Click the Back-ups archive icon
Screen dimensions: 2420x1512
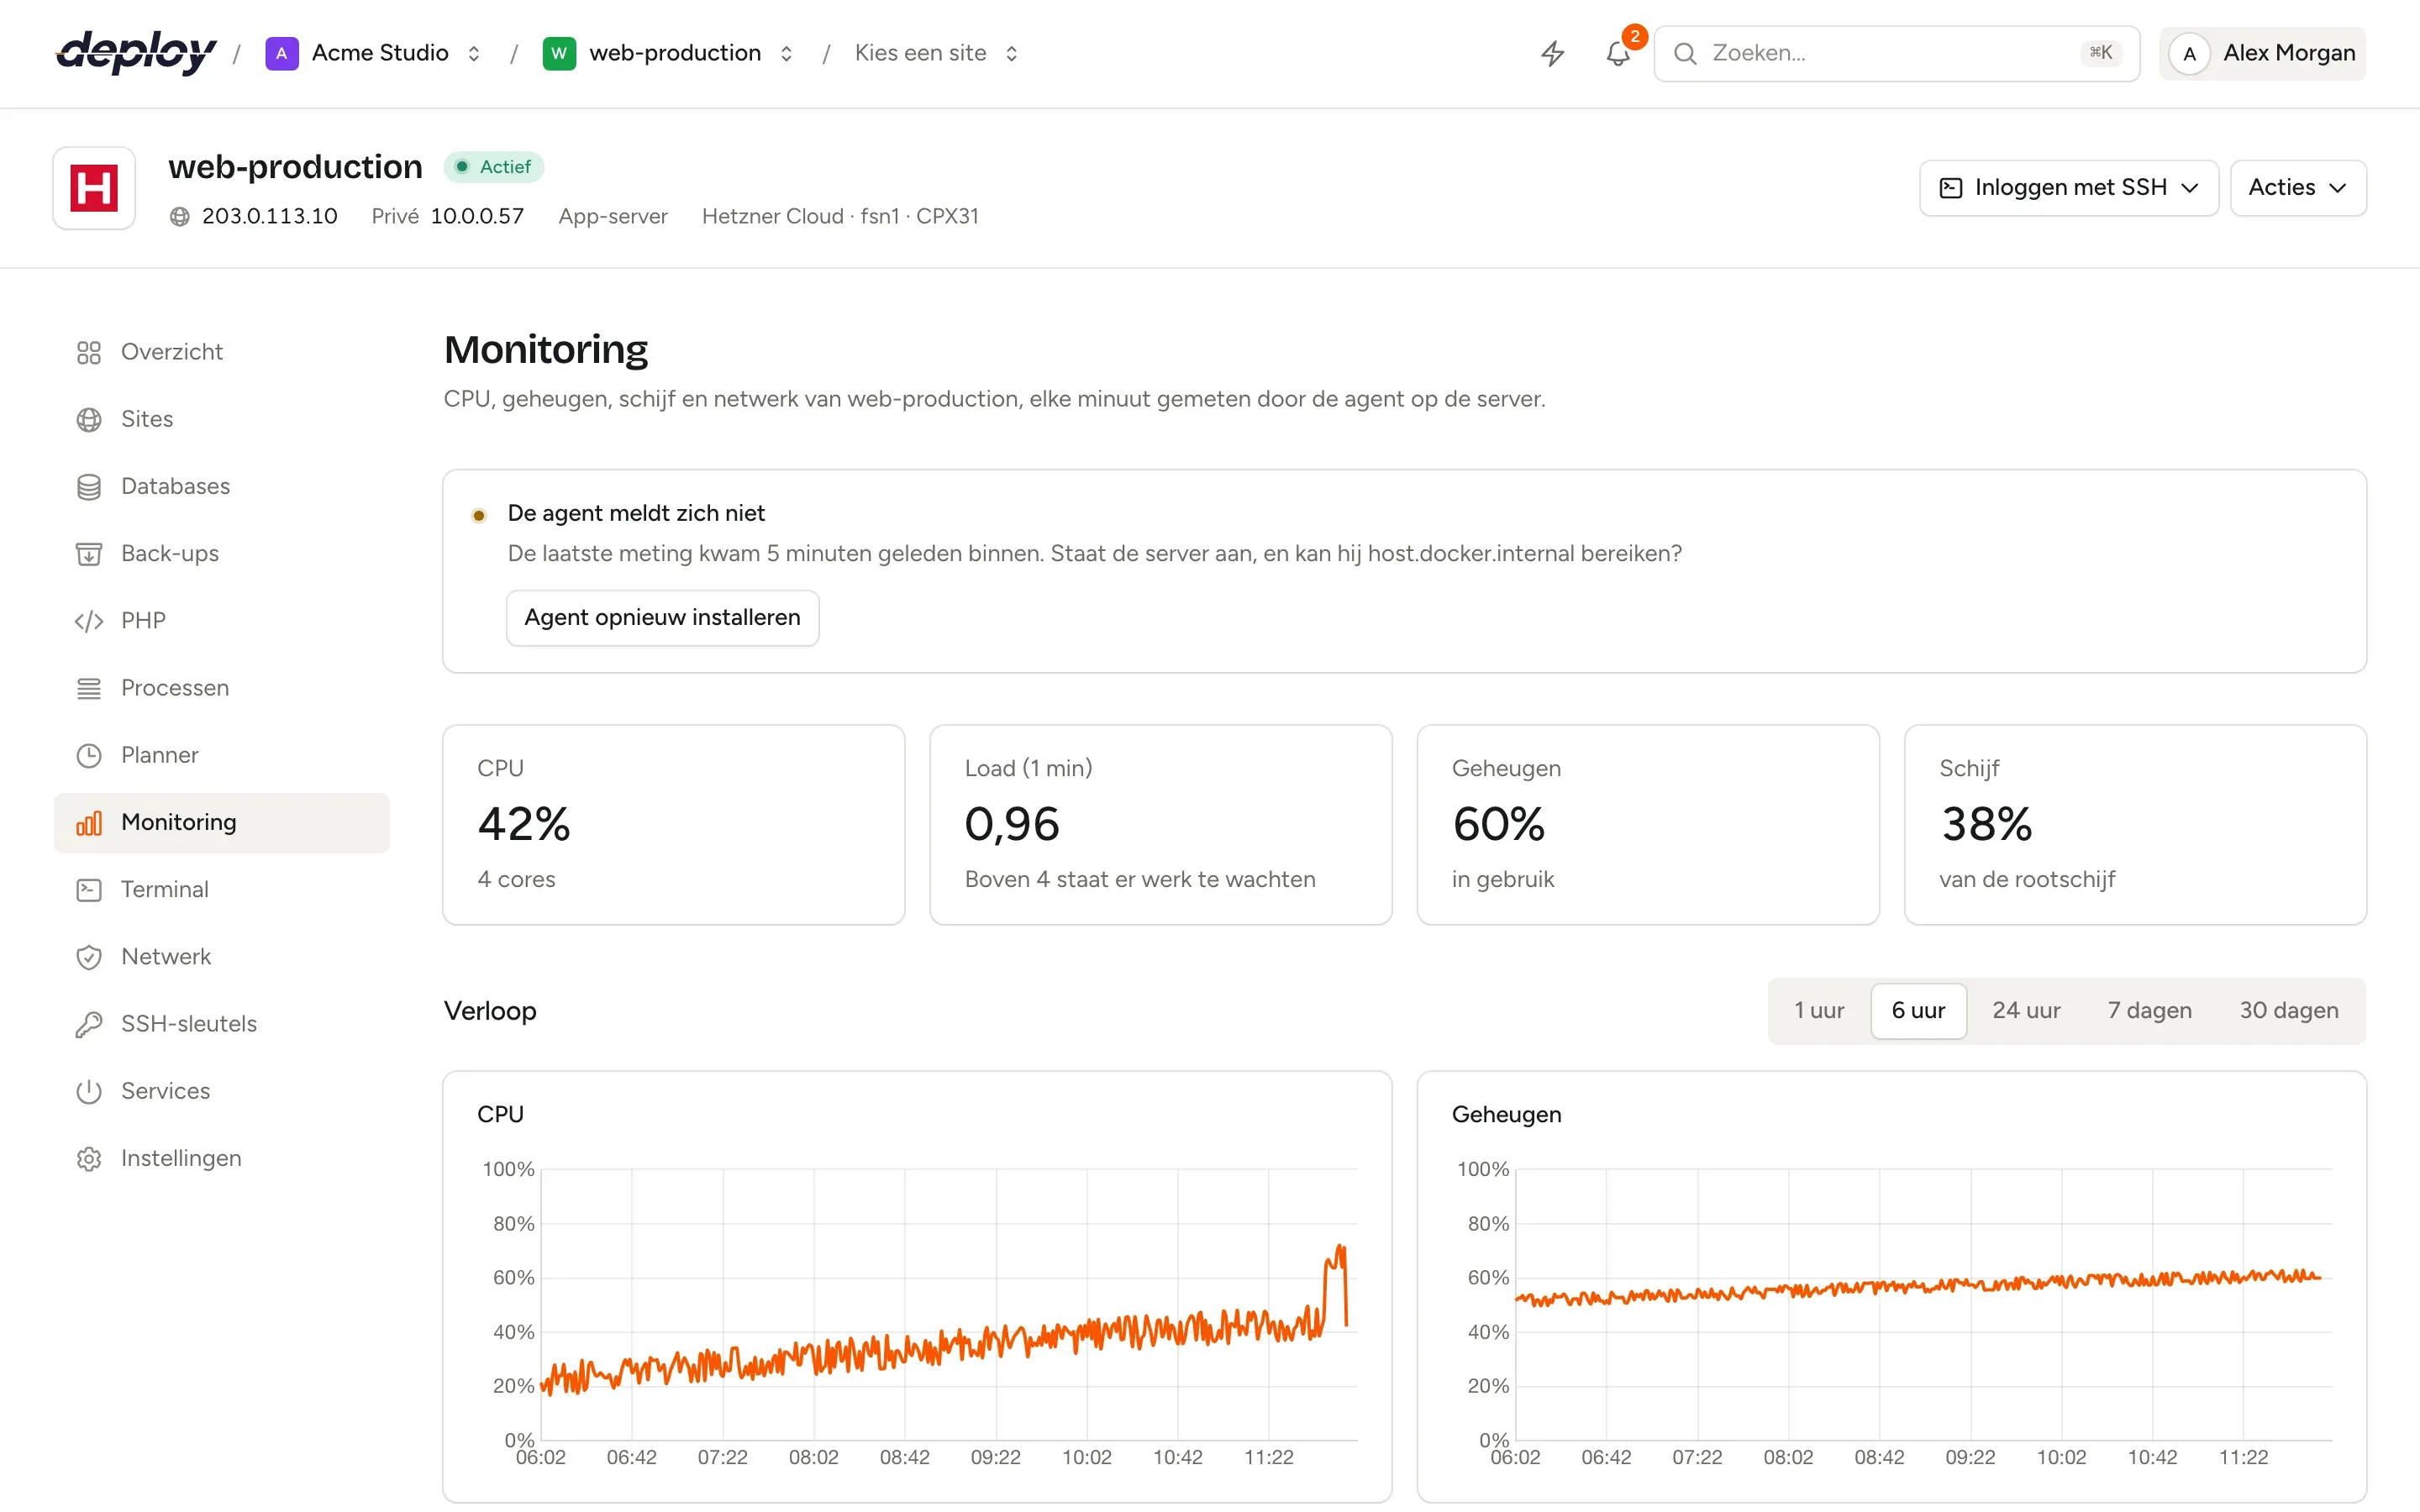coord(89,554)
